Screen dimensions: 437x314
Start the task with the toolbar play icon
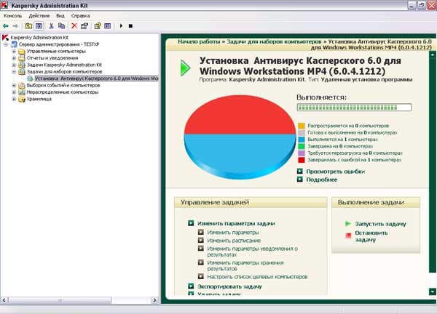click(x=121, y=26)
